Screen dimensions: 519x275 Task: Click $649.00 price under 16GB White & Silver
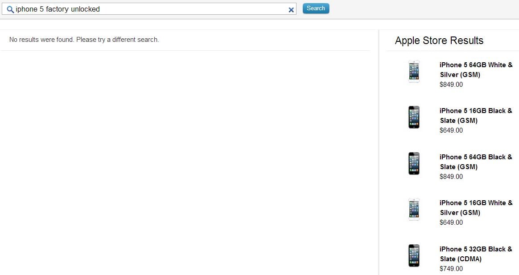pos(451,222)
